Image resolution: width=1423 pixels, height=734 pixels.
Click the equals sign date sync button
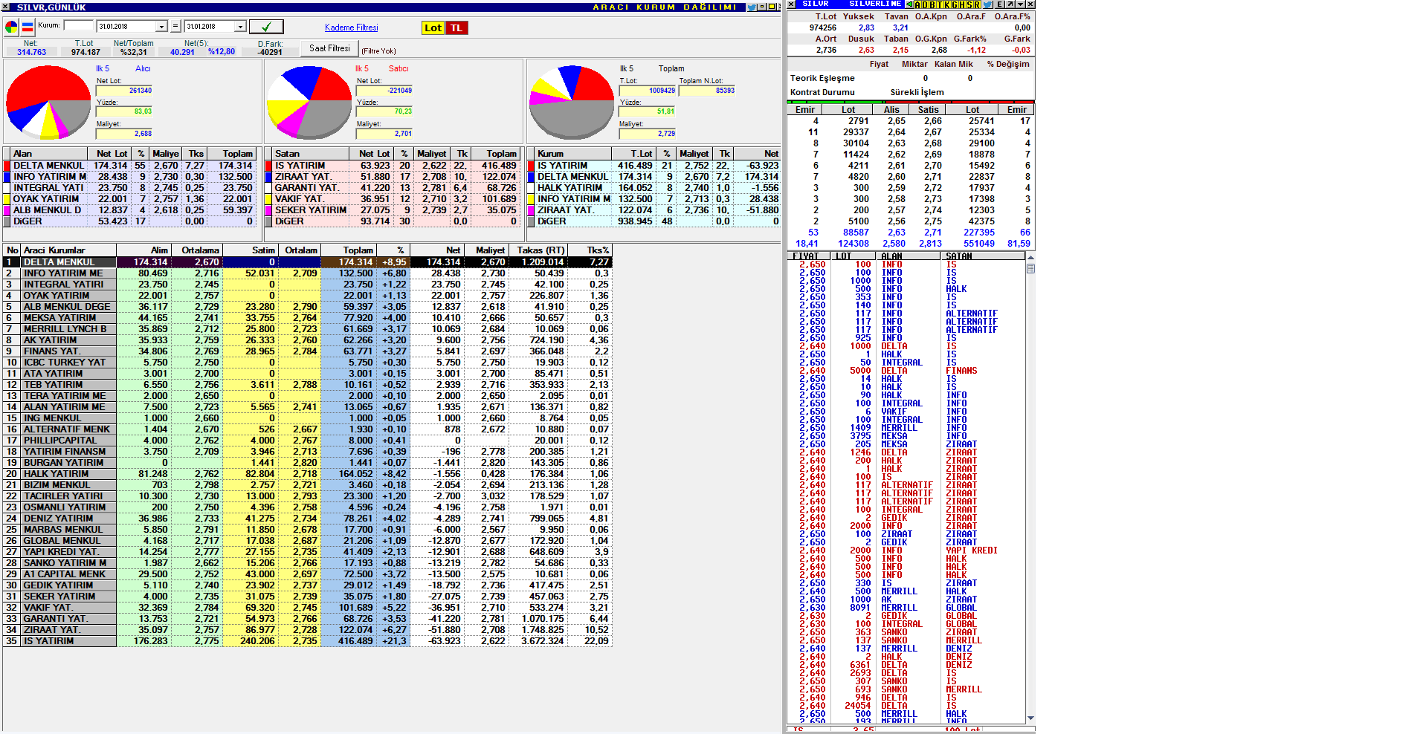pos(175,27)
